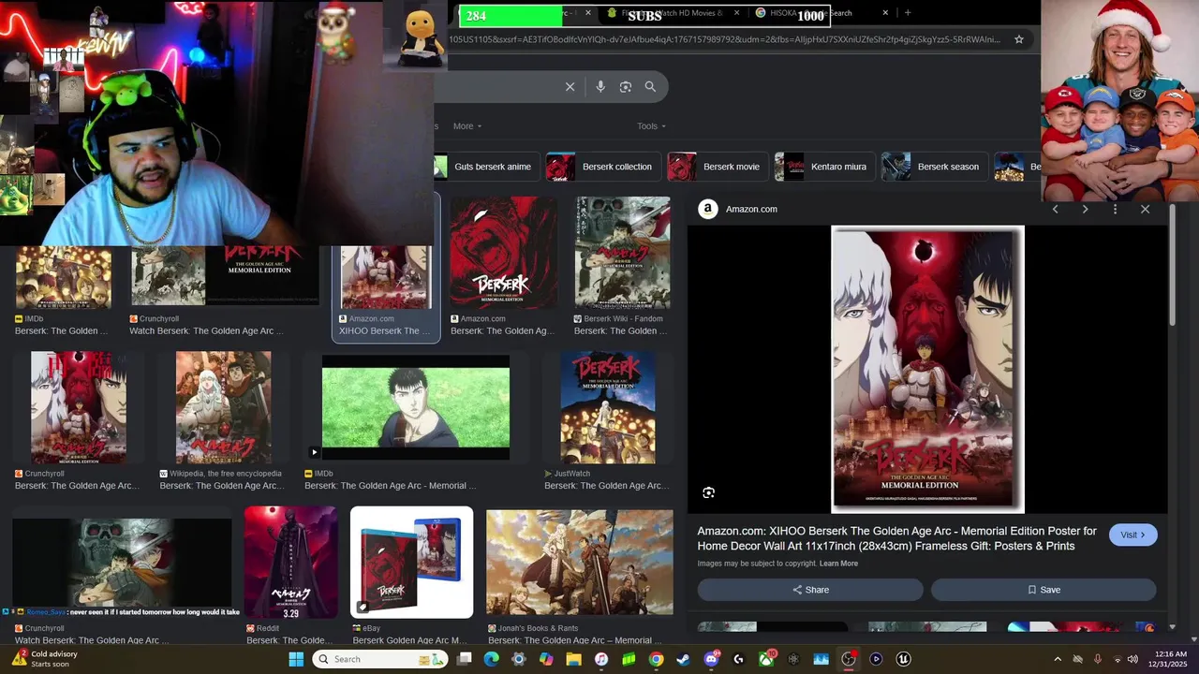
Task: Open the Tools dropdown
Action: point(651,125)
